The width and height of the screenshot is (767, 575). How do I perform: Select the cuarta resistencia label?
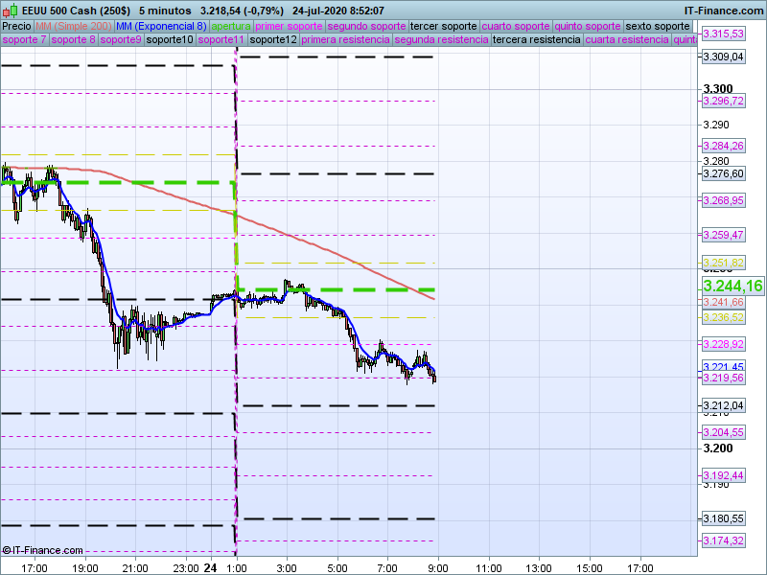(x=627, y=39)
